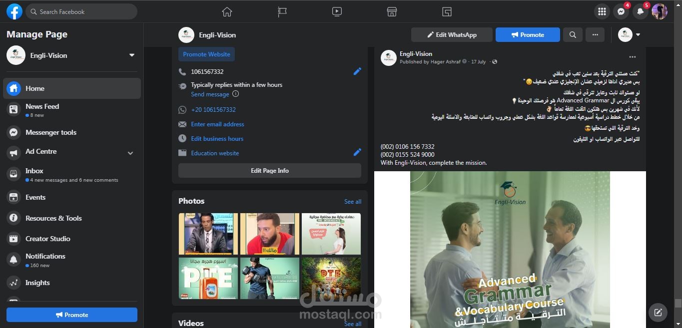
Task: Open News Feed menu item
Action: (72, 110)
